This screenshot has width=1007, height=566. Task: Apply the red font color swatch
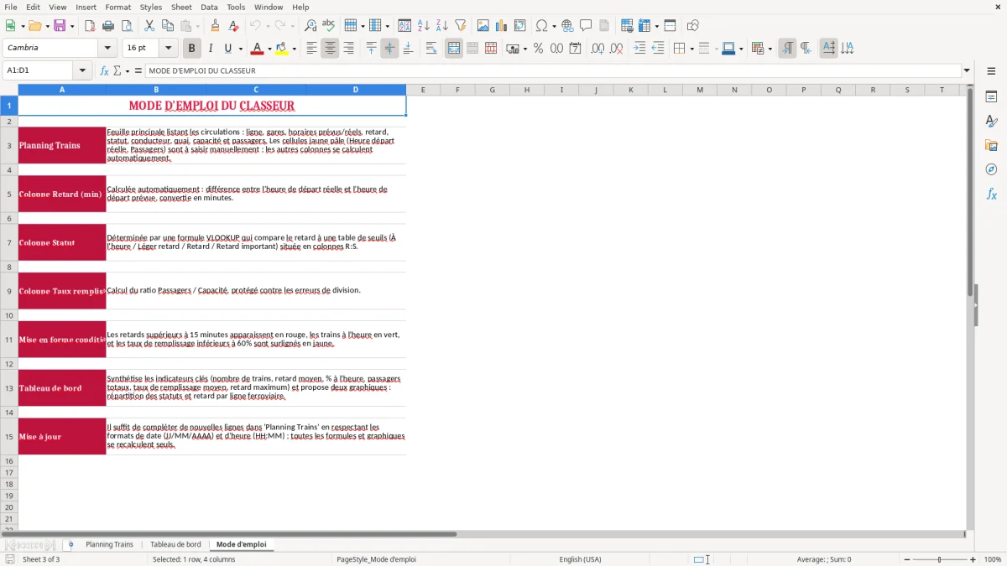tap(257, 49)
